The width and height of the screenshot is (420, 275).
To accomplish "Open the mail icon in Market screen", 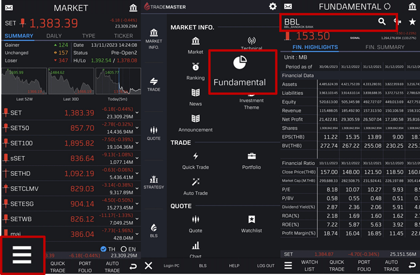I will [x=9, y=8].
